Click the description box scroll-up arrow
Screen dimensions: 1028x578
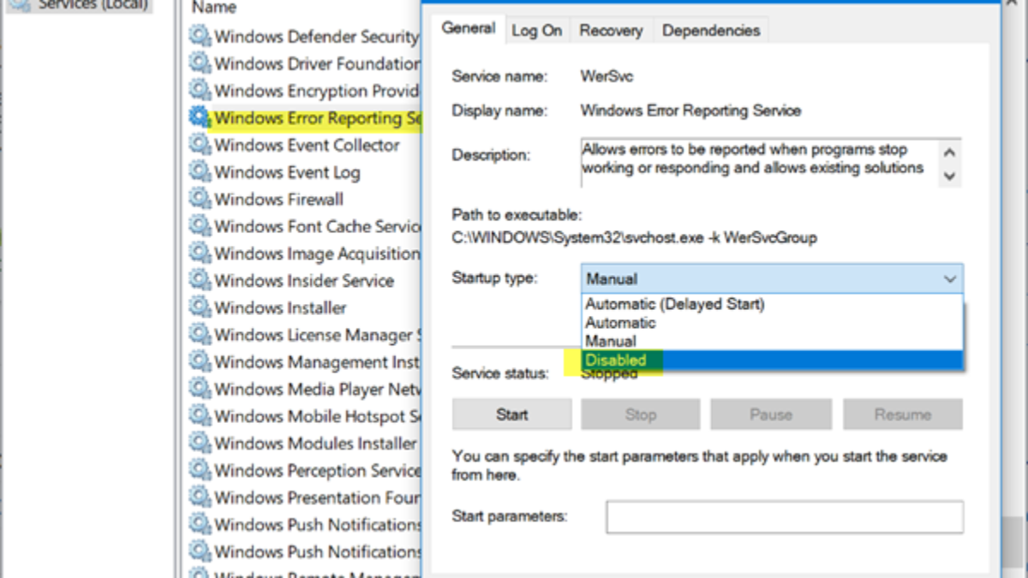(x=949, y=152)
